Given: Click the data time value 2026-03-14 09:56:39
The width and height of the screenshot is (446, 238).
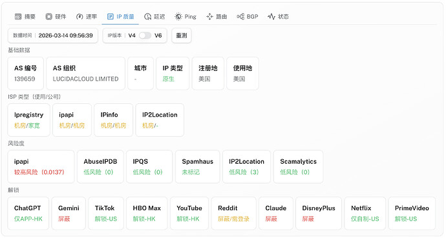Looking at the screenshot, I should click(66, 35).
